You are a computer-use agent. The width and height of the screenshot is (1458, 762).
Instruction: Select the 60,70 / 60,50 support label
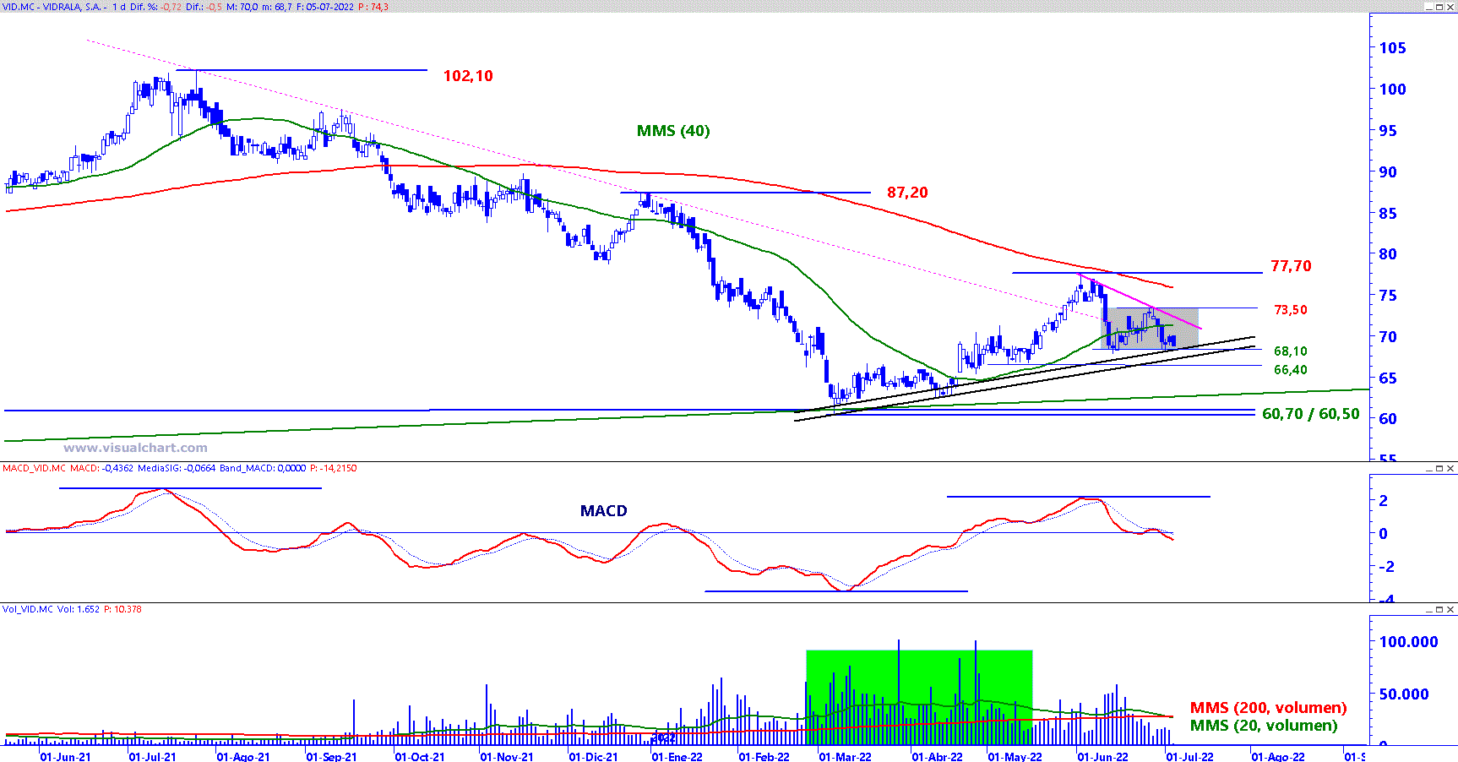pos(1311,414)
